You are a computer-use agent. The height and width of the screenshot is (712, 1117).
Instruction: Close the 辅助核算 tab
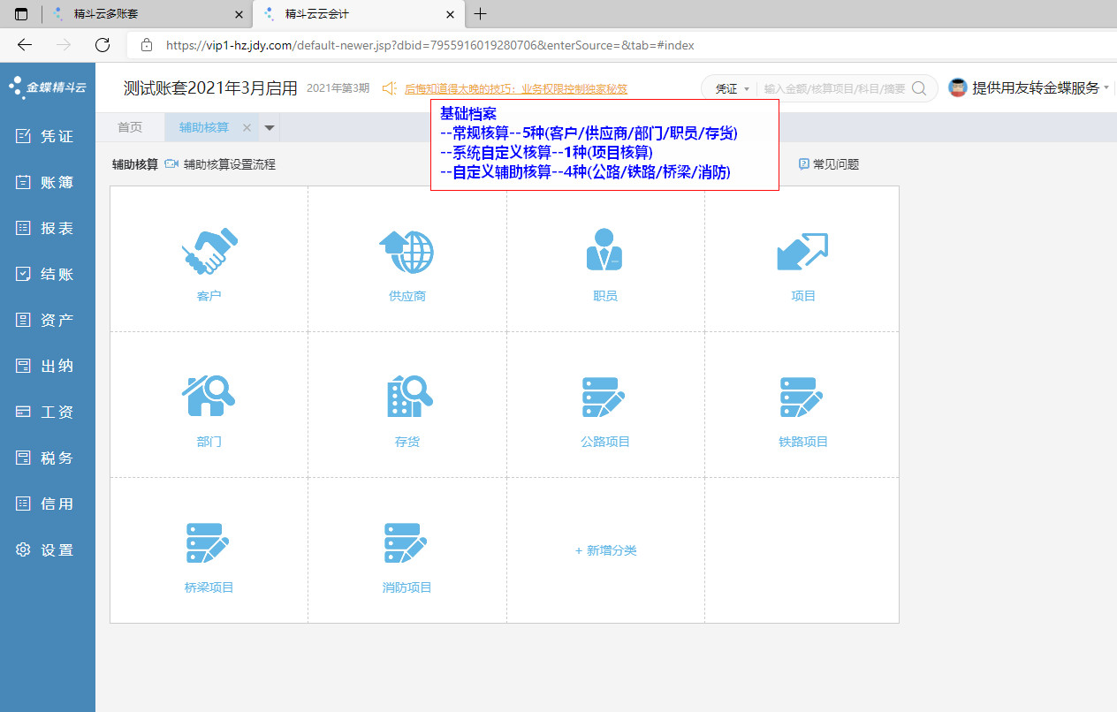point(247,127)
